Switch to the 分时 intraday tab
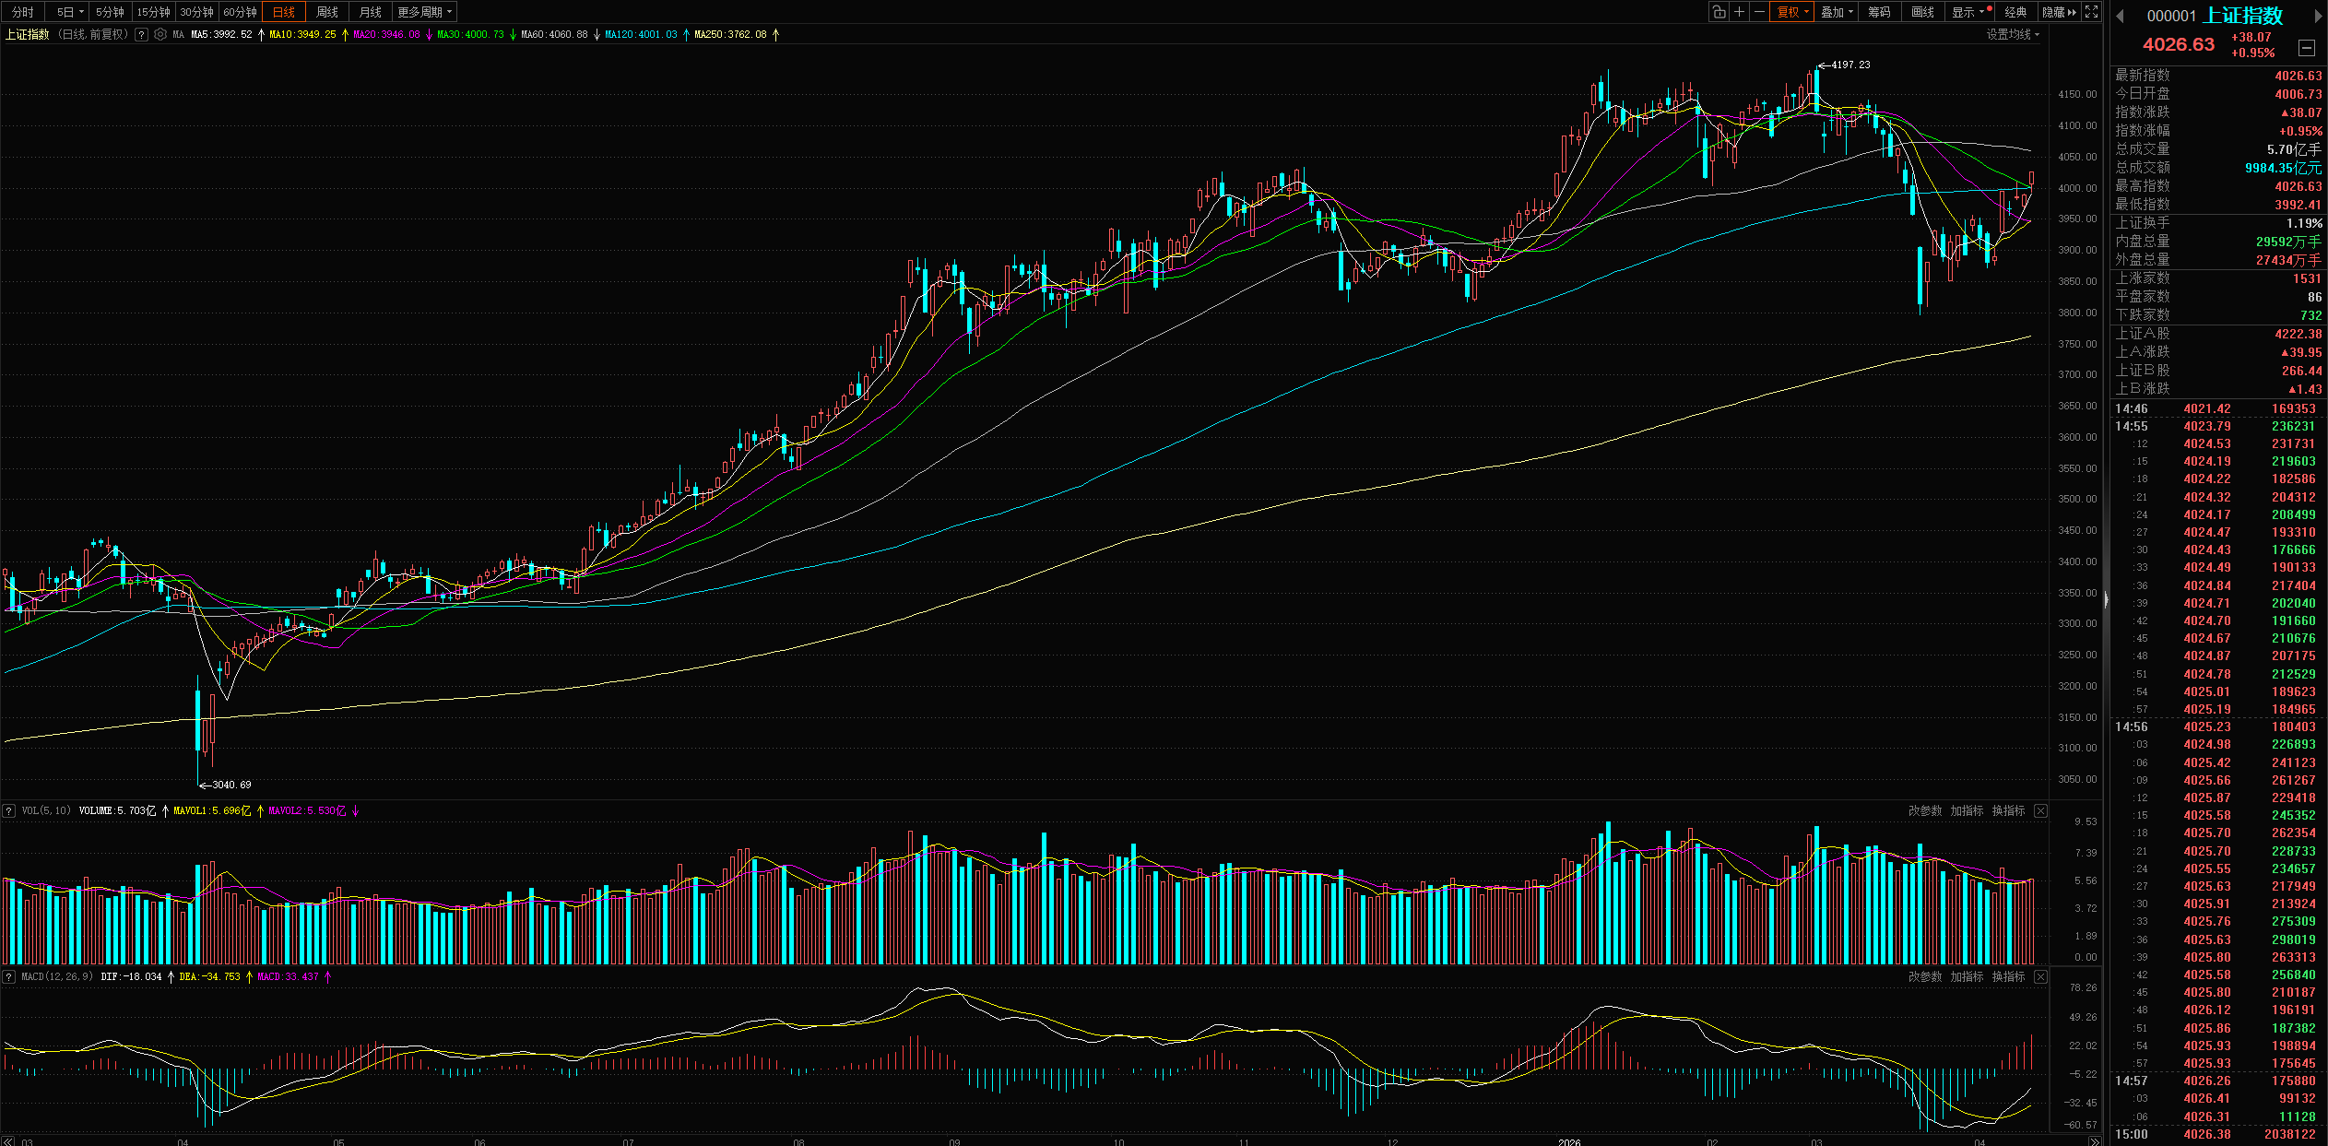Image resolution: width=2328 pixels, height=1146 pixels. [x=23, y=12]
